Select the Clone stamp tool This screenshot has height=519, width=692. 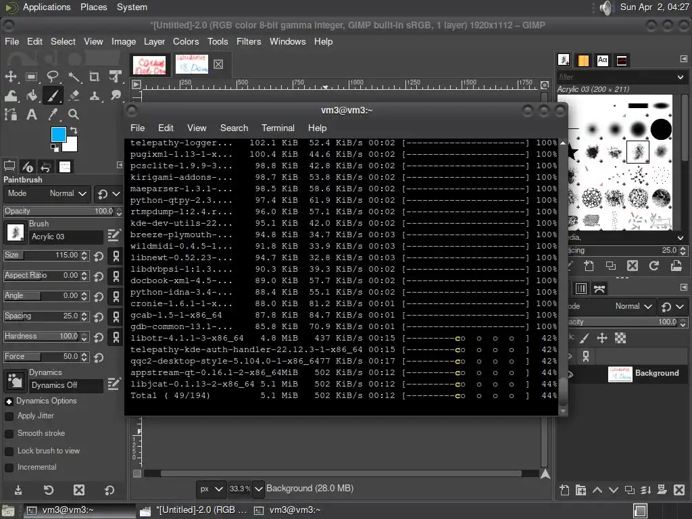pyautogui.click(x=95, y=95)
